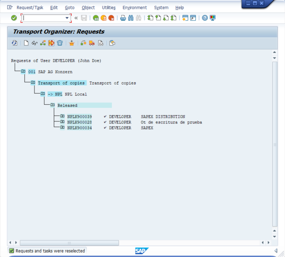The image size is (285, 257).
Task: Click the highlighted Transport of copies label
Action: point(61,83)
